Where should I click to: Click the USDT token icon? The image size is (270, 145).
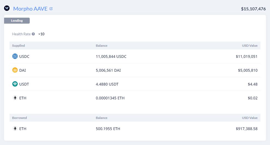coord(15,84)
